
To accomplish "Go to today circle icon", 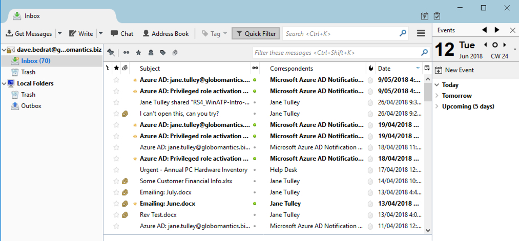I will [x=495, y=45].
